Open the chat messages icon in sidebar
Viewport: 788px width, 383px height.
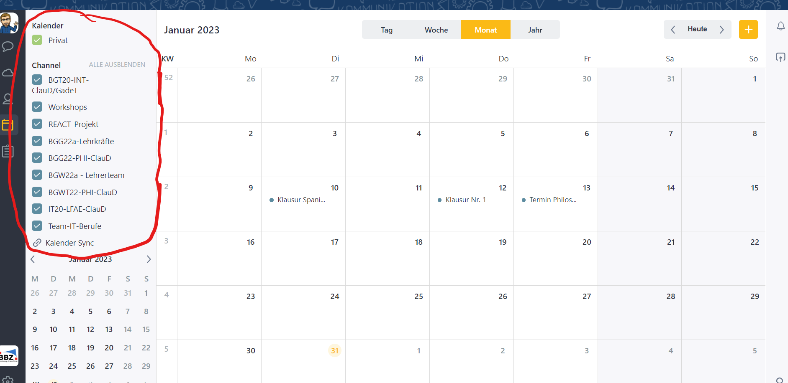[x=8, y=46]
